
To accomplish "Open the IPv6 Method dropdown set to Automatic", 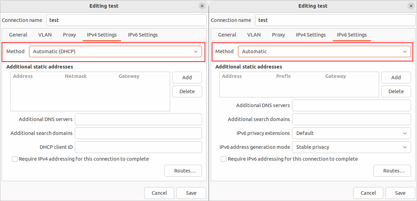I will click(x=324, y=51).
